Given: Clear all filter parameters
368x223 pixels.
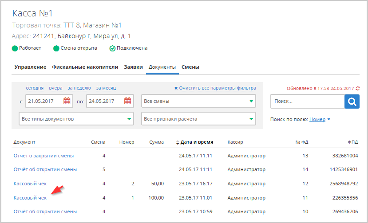Looking at the screenshot, I should click(215, 88).
